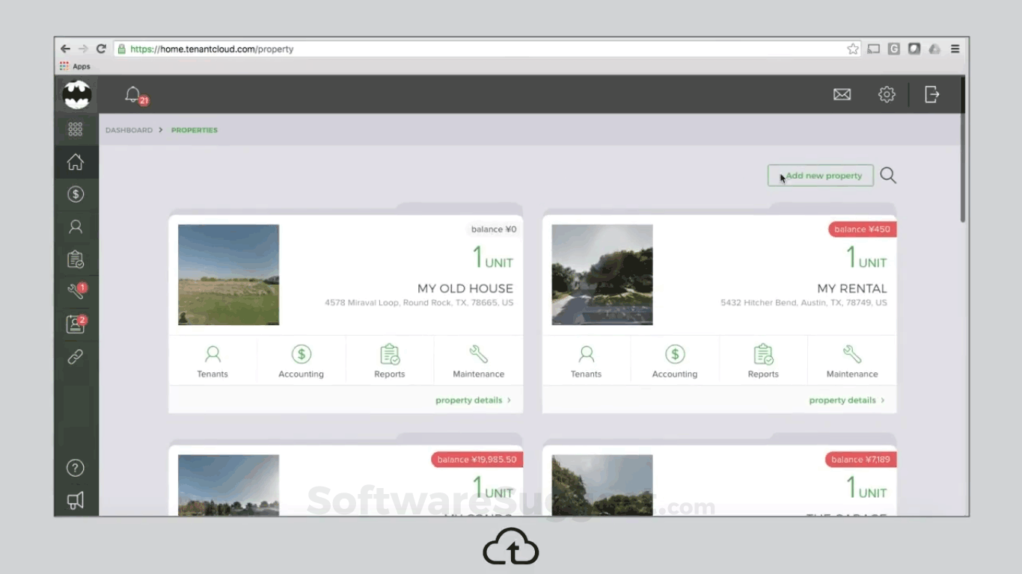Click the cloud upload icon below the browser
Screen dimensions: 1022x574
511,546
